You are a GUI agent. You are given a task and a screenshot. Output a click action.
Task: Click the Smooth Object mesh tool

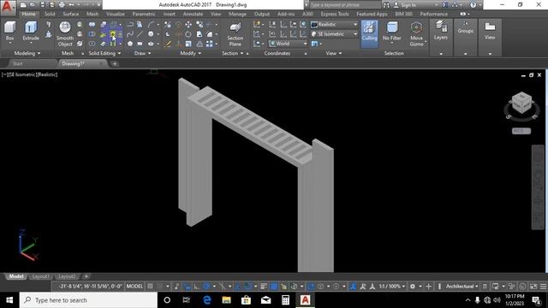[65, 34]
